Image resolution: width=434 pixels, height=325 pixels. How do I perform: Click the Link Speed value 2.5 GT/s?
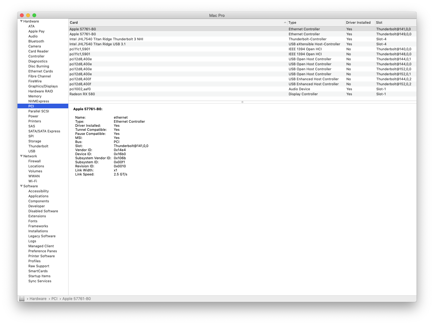120,174
